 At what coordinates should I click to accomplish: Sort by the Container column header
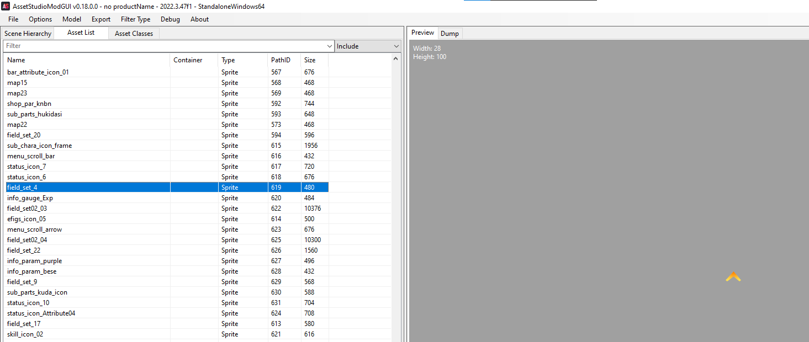(194, 60)
